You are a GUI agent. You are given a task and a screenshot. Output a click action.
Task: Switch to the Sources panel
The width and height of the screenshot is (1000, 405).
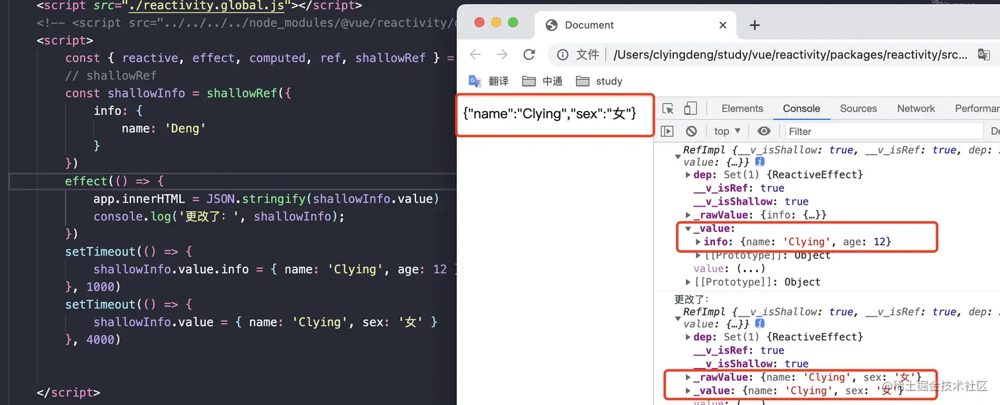858,109
